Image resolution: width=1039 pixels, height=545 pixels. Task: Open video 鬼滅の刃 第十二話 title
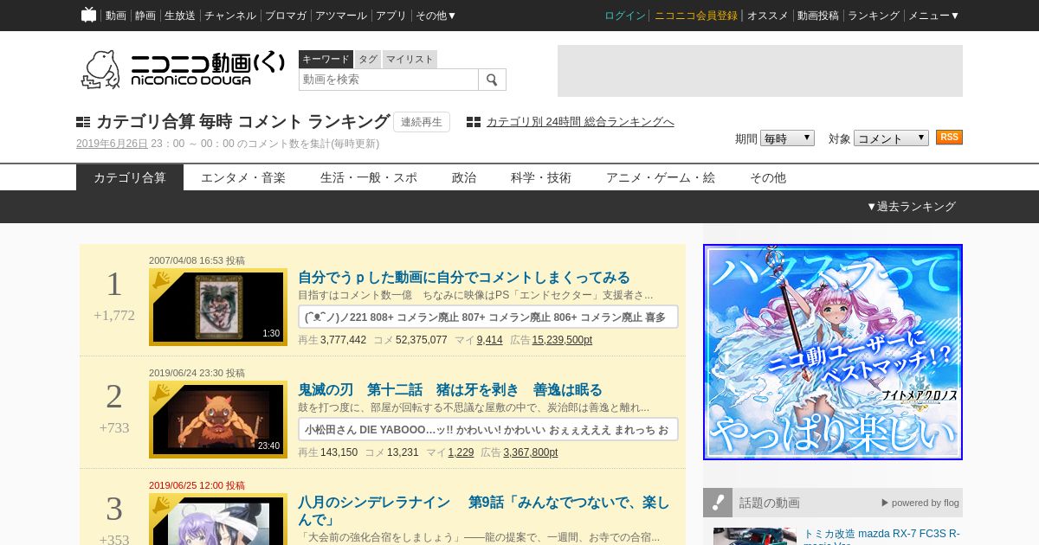pos(450,390)
